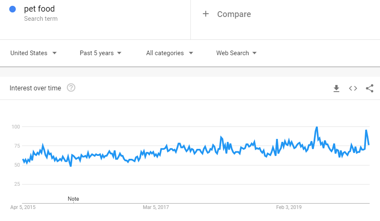This screenshot has height=221, width=380.
Task: Click the Compare text to add term
Action: click(234, 14)
